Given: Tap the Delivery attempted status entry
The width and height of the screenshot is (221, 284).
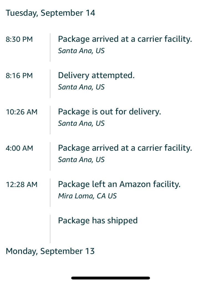Looking at the screenshot, I should 96,75.
